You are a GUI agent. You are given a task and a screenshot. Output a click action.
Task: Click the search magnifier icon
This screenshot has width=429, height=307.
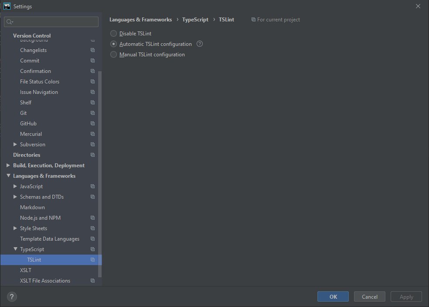(x=10, y=22)
